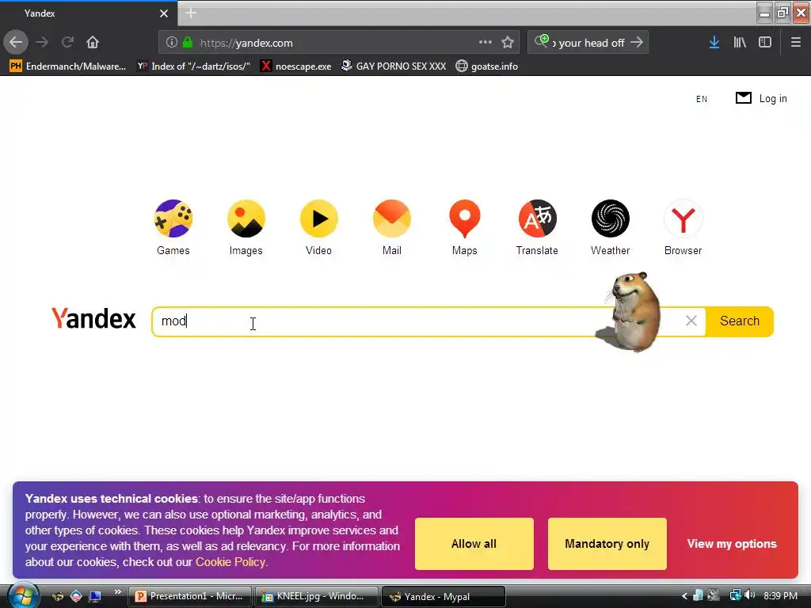Bookmark this page with the star icon
The image size is (811, 608).
(x=508, y=43)
